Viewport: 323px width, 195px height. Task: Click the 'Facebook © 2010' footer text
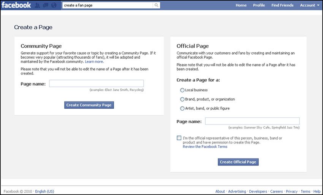click(x=18, y=191)
